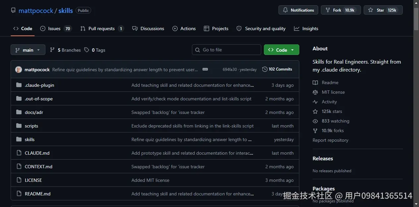Open the LICENSE file

[x=33, y=180]
